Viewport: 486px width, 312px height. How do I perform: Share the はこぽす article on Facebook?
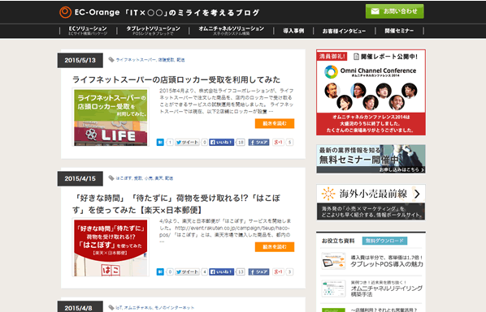click(258, 271)
